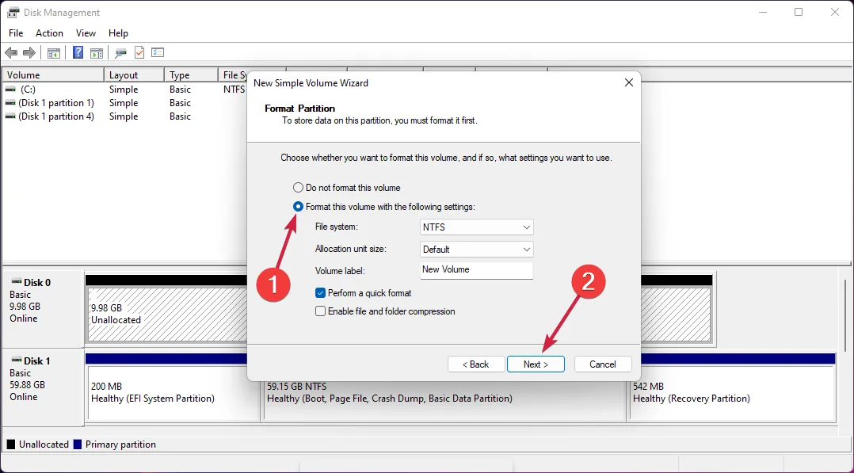Open the View menu
The width and height of the screenshot is (854, 473).
coord(86,33)
